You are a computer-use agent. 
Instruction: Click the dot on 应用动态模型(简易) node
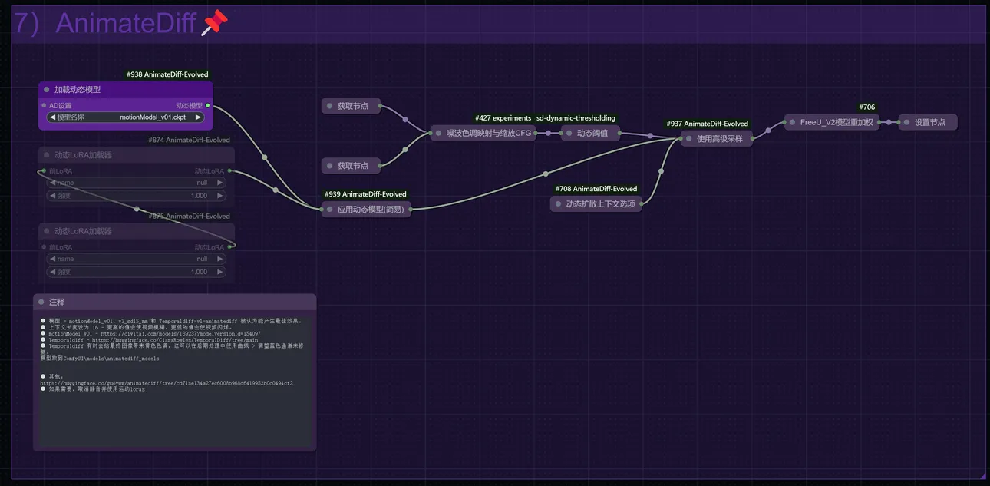pos(329,209)
